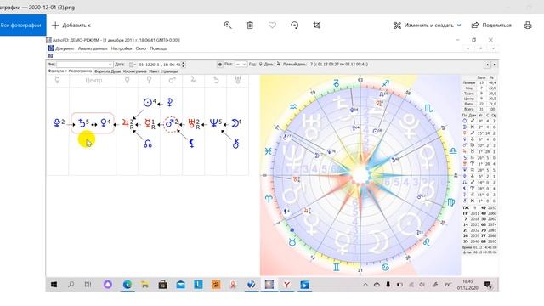Open the Помощь menu
This screenshot has height=306, width=544.
pos(158,48)
